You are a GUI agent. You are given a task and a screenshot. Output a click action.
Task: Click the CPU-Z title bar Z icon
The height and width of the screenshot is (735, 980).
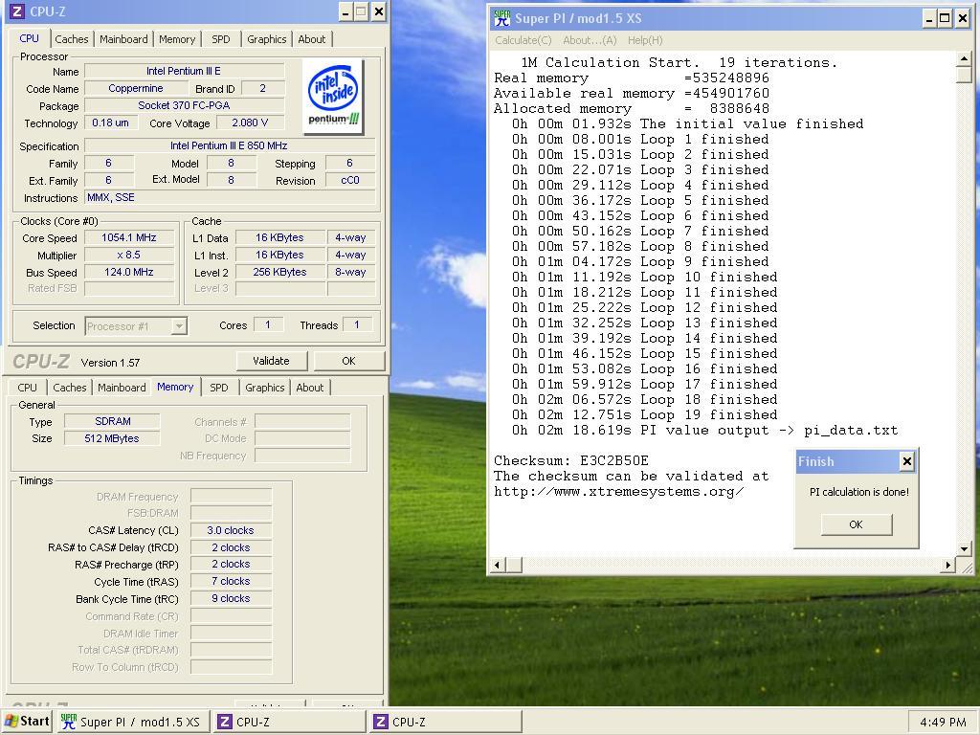[17, 11]
